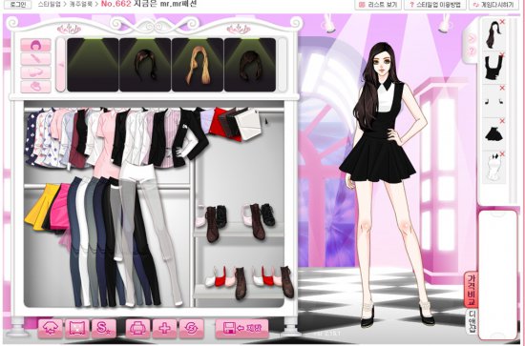
Task: Move the hair list left scroll bar
Action: point(60,65)
